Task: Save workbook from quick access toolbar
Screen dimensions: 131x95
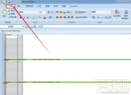Action: pyautogui.click(x=9, y=2)
